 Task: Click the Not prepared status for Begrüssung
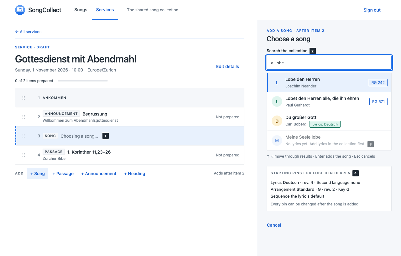pos(227,117)
